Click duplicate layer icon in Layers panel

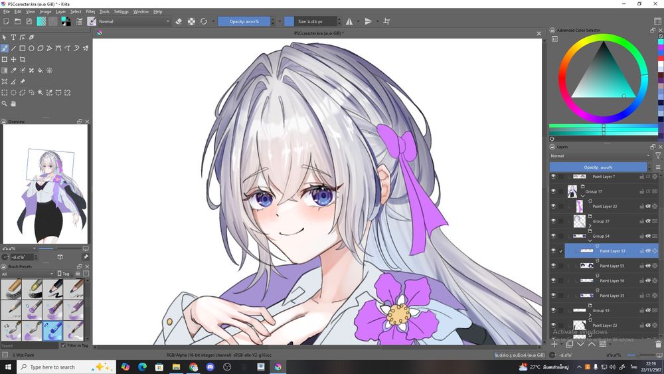(570, 344)
